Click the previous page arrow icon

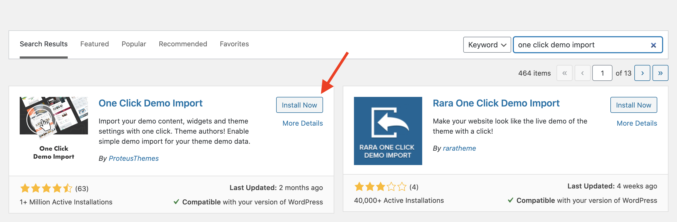click(582, 73)
